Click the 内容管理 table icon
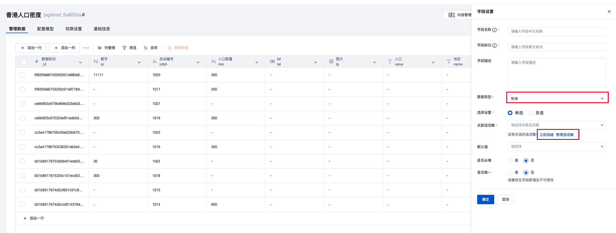The height and width of the screenshot is (233, 616). click(452, 15)
